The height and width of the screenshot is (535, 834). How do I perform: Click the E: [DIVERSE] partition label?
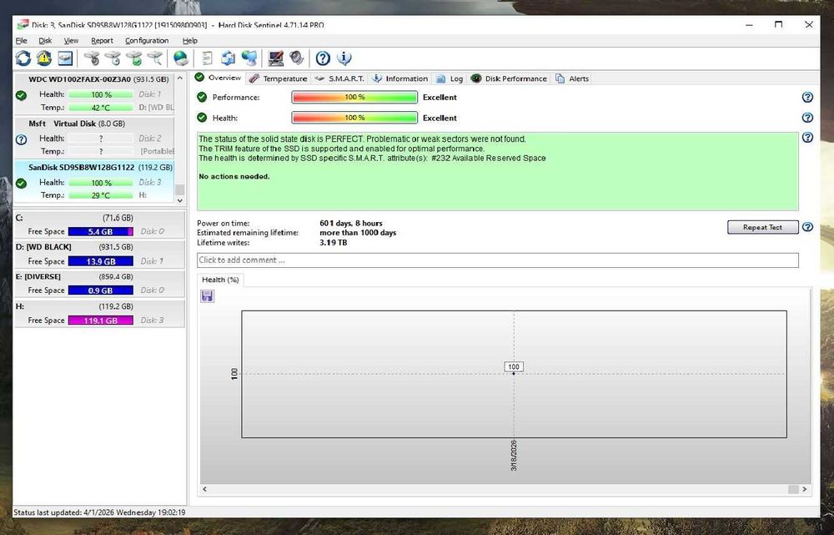[x=38, y=277]
